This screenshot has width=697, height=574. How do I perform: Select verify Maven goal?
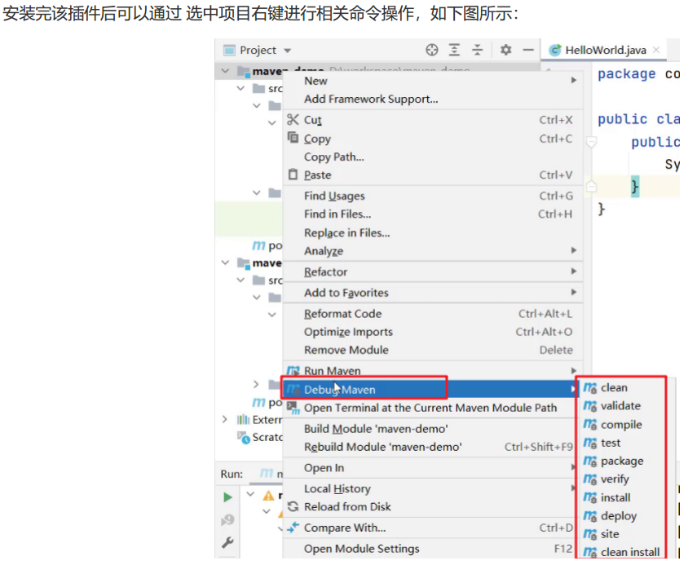621,479
